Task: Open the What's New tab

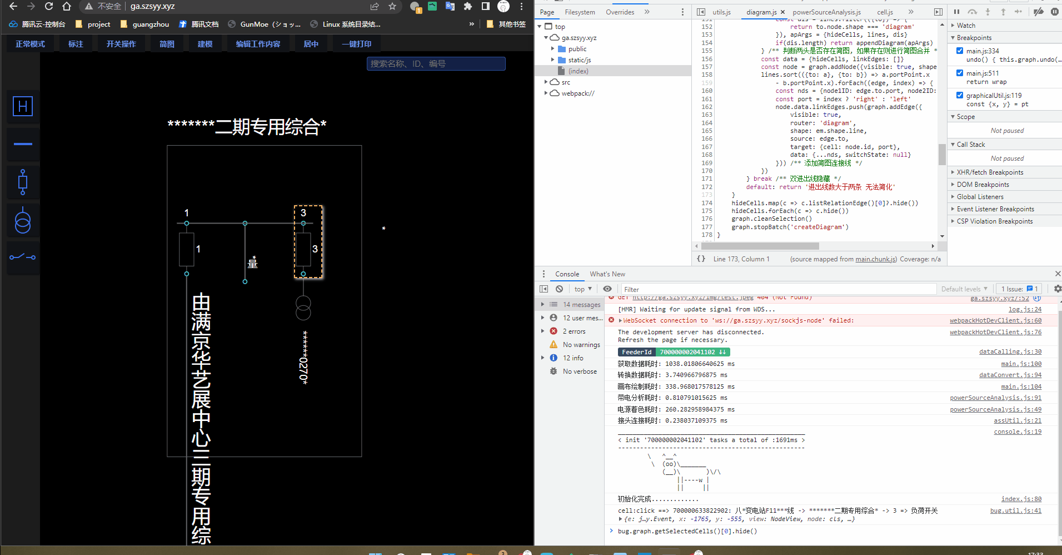Action: point(607,274)
